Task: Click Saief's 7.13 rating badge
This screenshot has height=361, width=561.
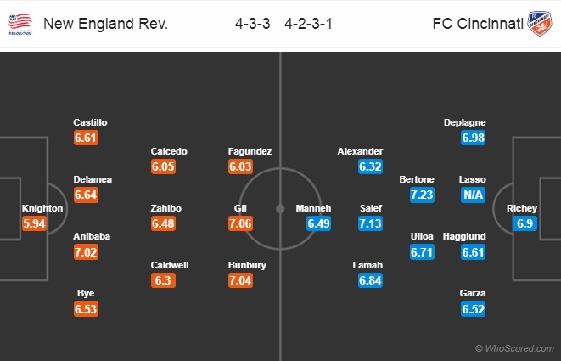Action: point(370,223)
